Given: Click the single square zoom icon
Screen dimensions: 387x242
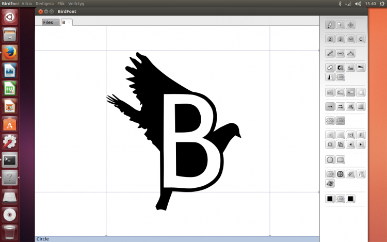Looking at the screenshot, I should click(x=330, y=144).
